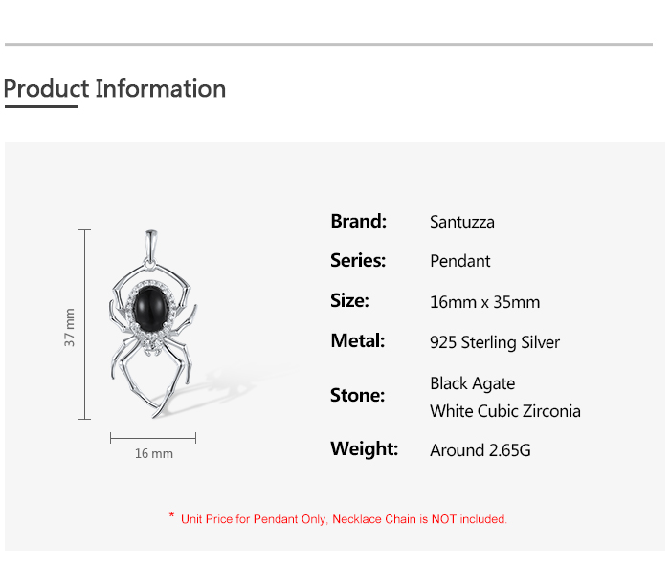Click the red necklace chain not included note

pyautogui.click(x=338, y=519)
